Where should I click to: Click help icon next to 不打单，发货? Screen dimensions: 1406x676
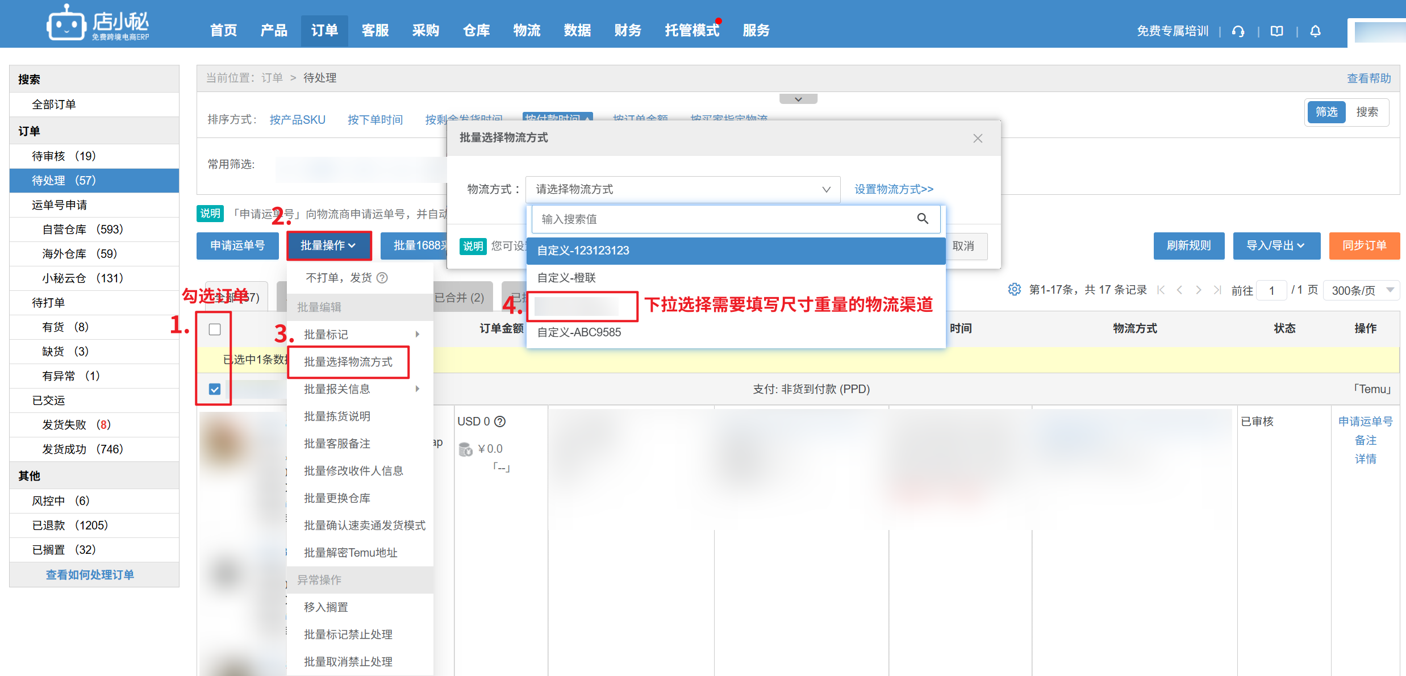(x=382, y=278)
